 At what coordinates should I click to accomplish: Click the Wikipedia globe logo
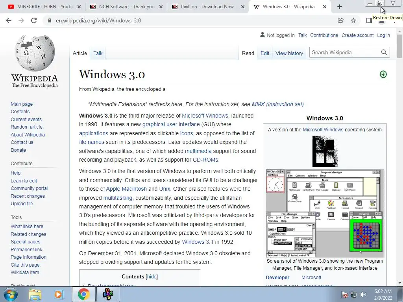point(35,53)
